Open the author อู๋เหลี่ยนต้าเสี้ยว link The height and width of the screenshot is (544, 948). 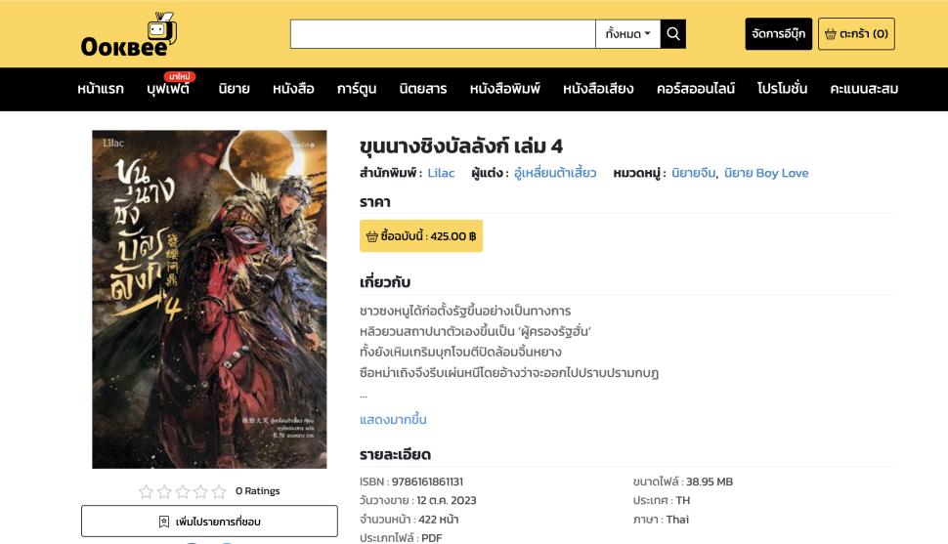click(x=555, y=173)
